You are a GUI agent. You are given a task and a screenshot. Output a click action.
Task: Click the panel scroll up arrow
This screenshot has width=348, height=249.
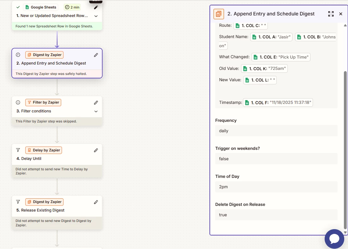click(x=345, y=25)
